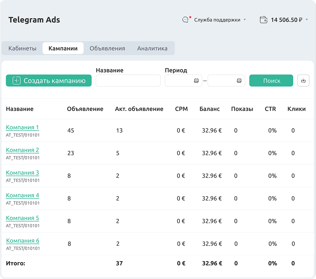316x279 pixels.
Task: Select the Кампании tab
Action: point(63,48)
